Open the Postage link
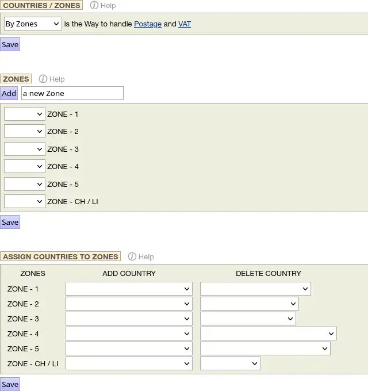This screenshot has width=368, height=391. pyautogui.click(x=147, y=24)
